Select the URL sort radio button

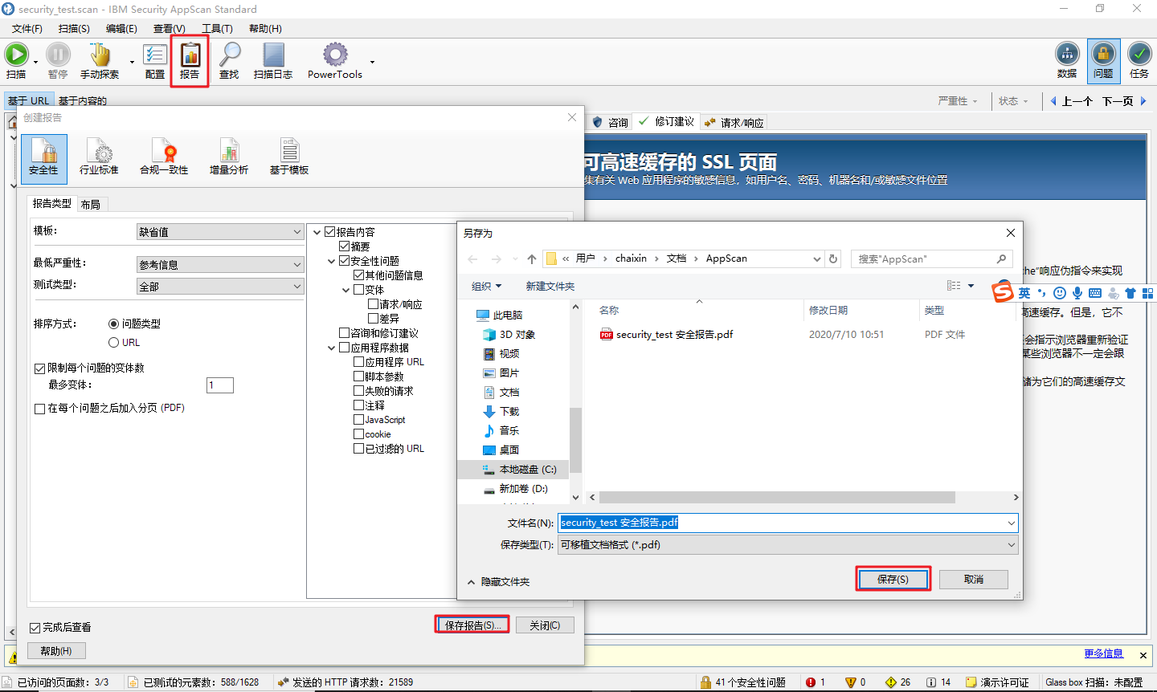coord(113,343)
